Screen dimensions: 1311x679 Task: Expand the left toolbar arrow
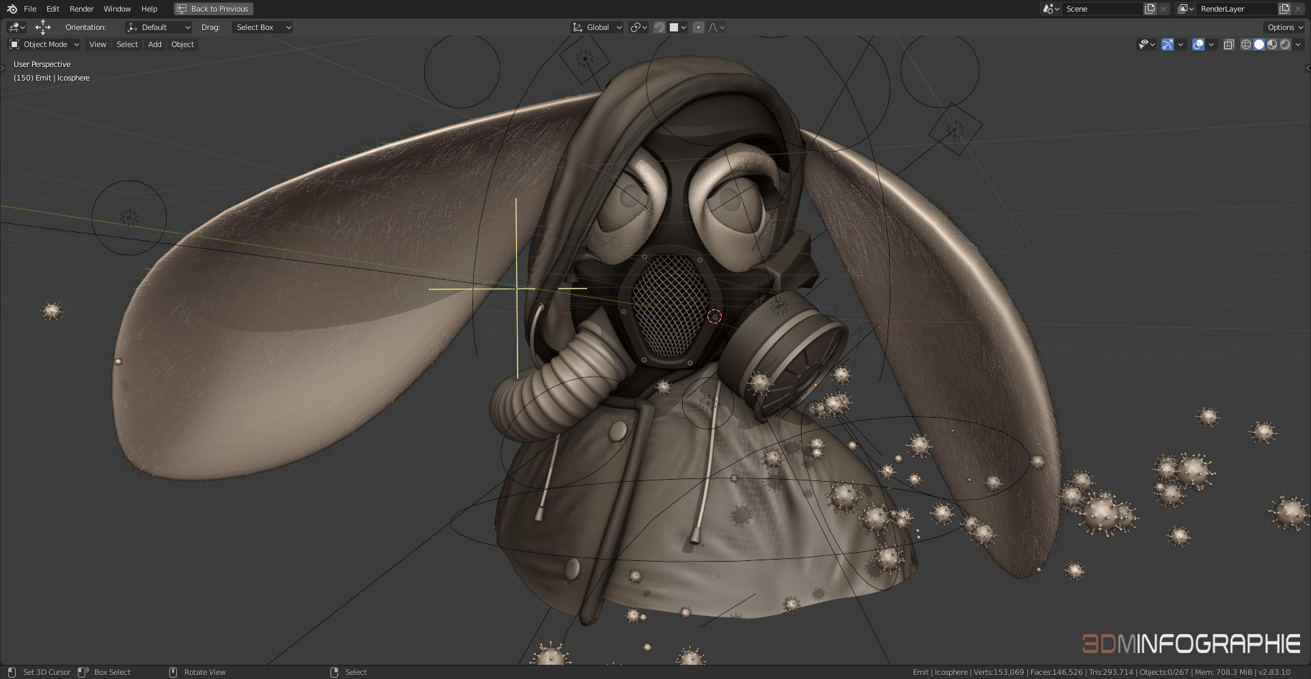pyautogui.click(x=3, y=68)
